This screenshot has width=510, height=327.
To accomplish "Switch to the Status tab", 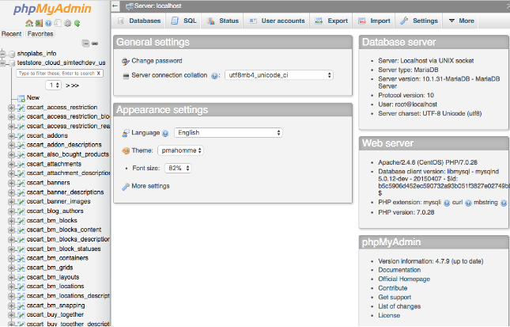I will pos(223,21).
